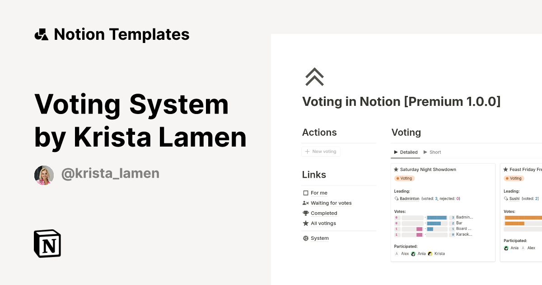Switch to the Short tab
The height and width of the screenshot is (285, 542).
[x=435, y=152]
